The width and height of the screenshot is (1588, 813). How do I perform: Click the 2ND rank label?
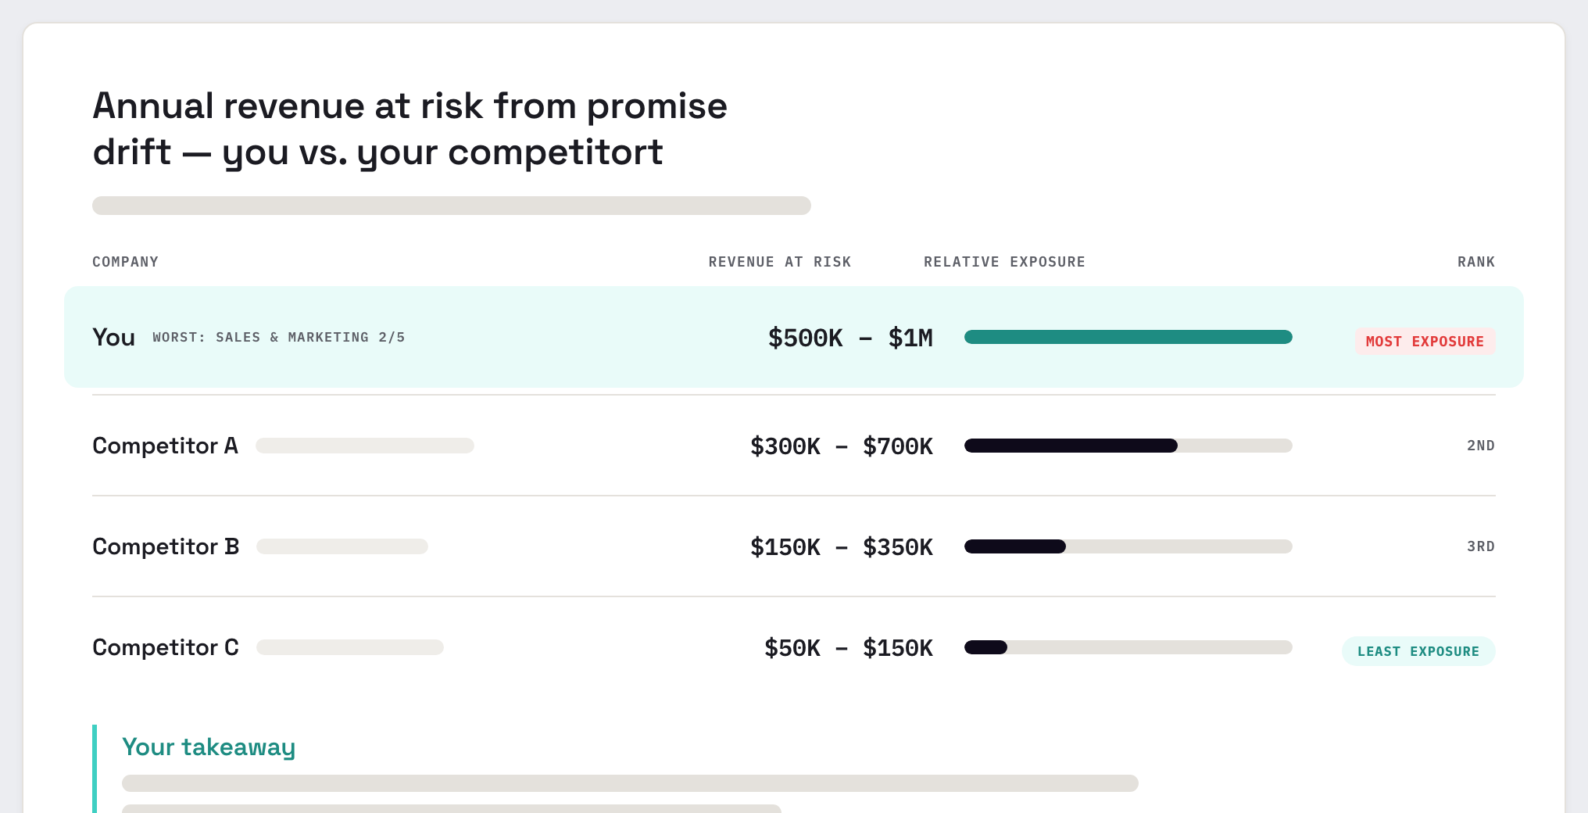[x=1481, y=446]
